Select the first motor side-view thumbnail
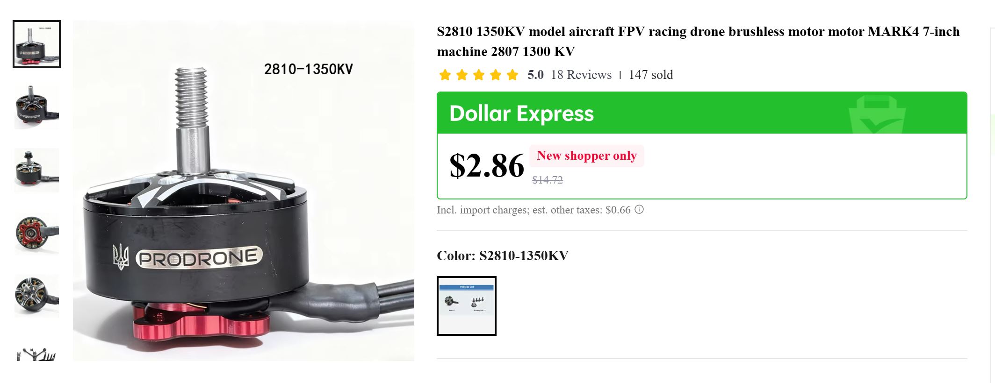 tap(36, 44)
